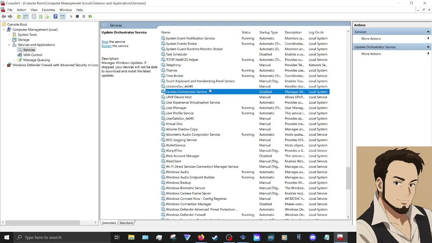Open the Favorites menu
The image size is (432, 243).
(x=48, y=10)
